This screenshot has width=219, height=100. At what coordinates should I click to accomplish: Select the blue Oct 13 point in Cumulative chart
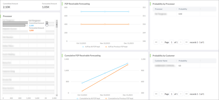coord(82,83)
